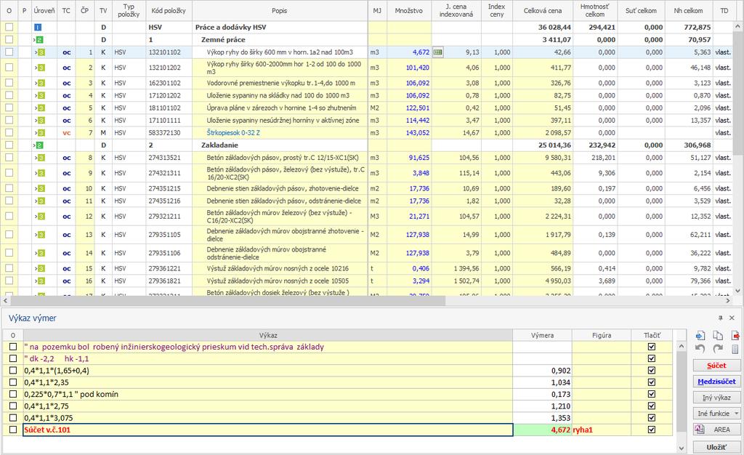Click the Medzisúčet button
744x455 pixels.
click(716, 382)
